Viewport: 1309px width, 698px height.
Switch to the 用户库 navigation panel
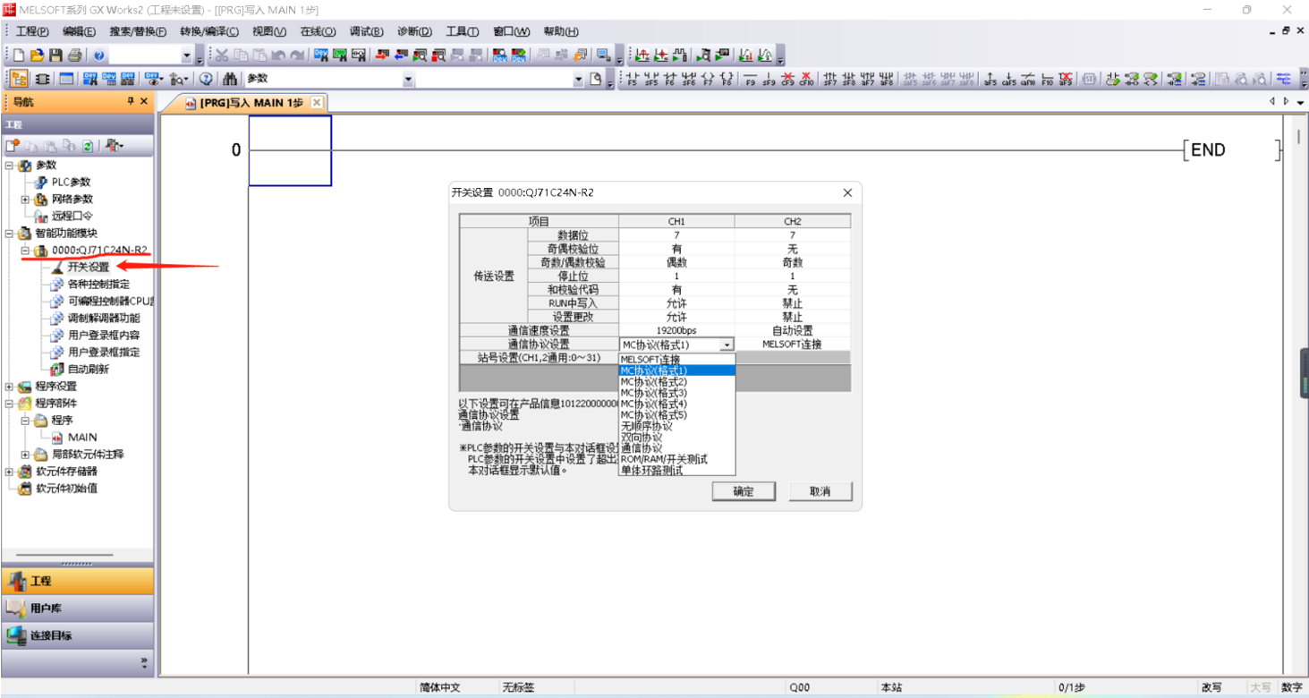point(77,609)
